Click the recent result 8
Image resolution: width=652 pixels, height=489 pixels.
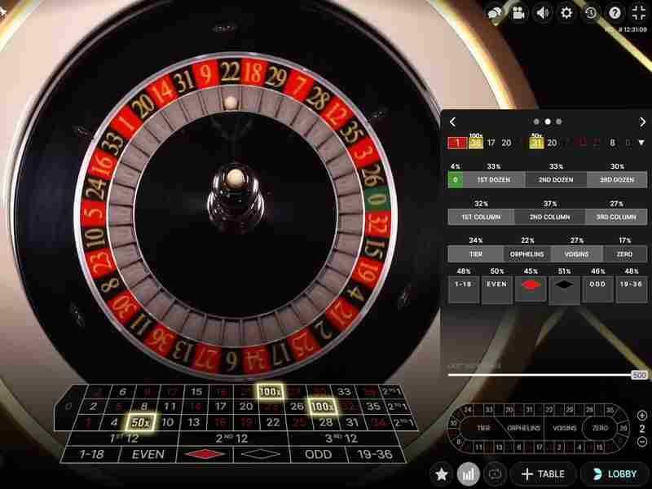(x=612, y=143)
